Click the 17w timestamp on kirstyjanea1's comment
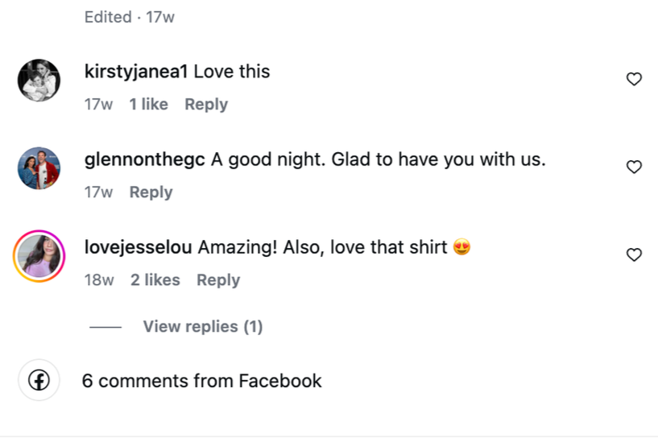Screen dimensions: 658x438 click(x=99, y=105)
